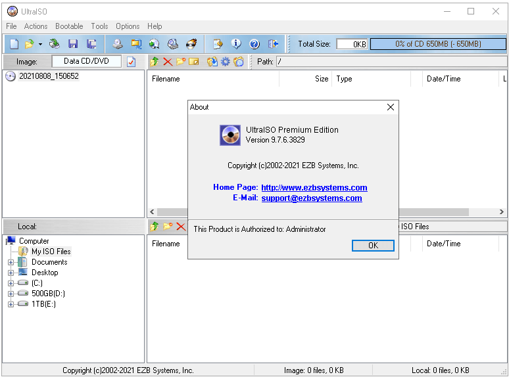Expand the Desktop tree node
Screen dimensions: 509x377
tap(11, 273)
